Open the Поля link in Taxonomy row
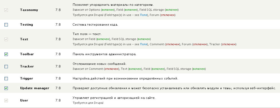The width and height of the screenshot is (280, 108). click(x=143, y=15)
